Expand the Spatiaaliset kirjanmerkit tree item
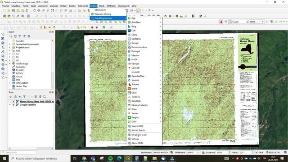This screenshot has height=162, width=288. (x=10, y=44)
